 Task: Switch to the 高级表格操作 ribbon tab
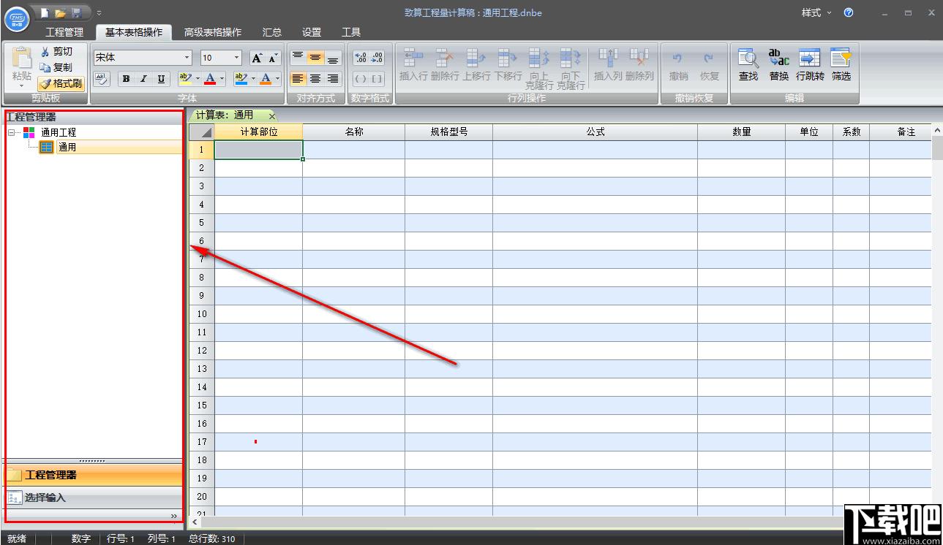[x=213, y=32]
